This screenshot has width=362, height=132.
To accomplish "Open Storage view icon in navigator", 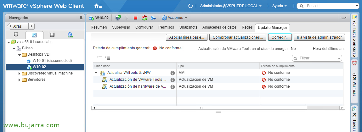I will [52, 35].
